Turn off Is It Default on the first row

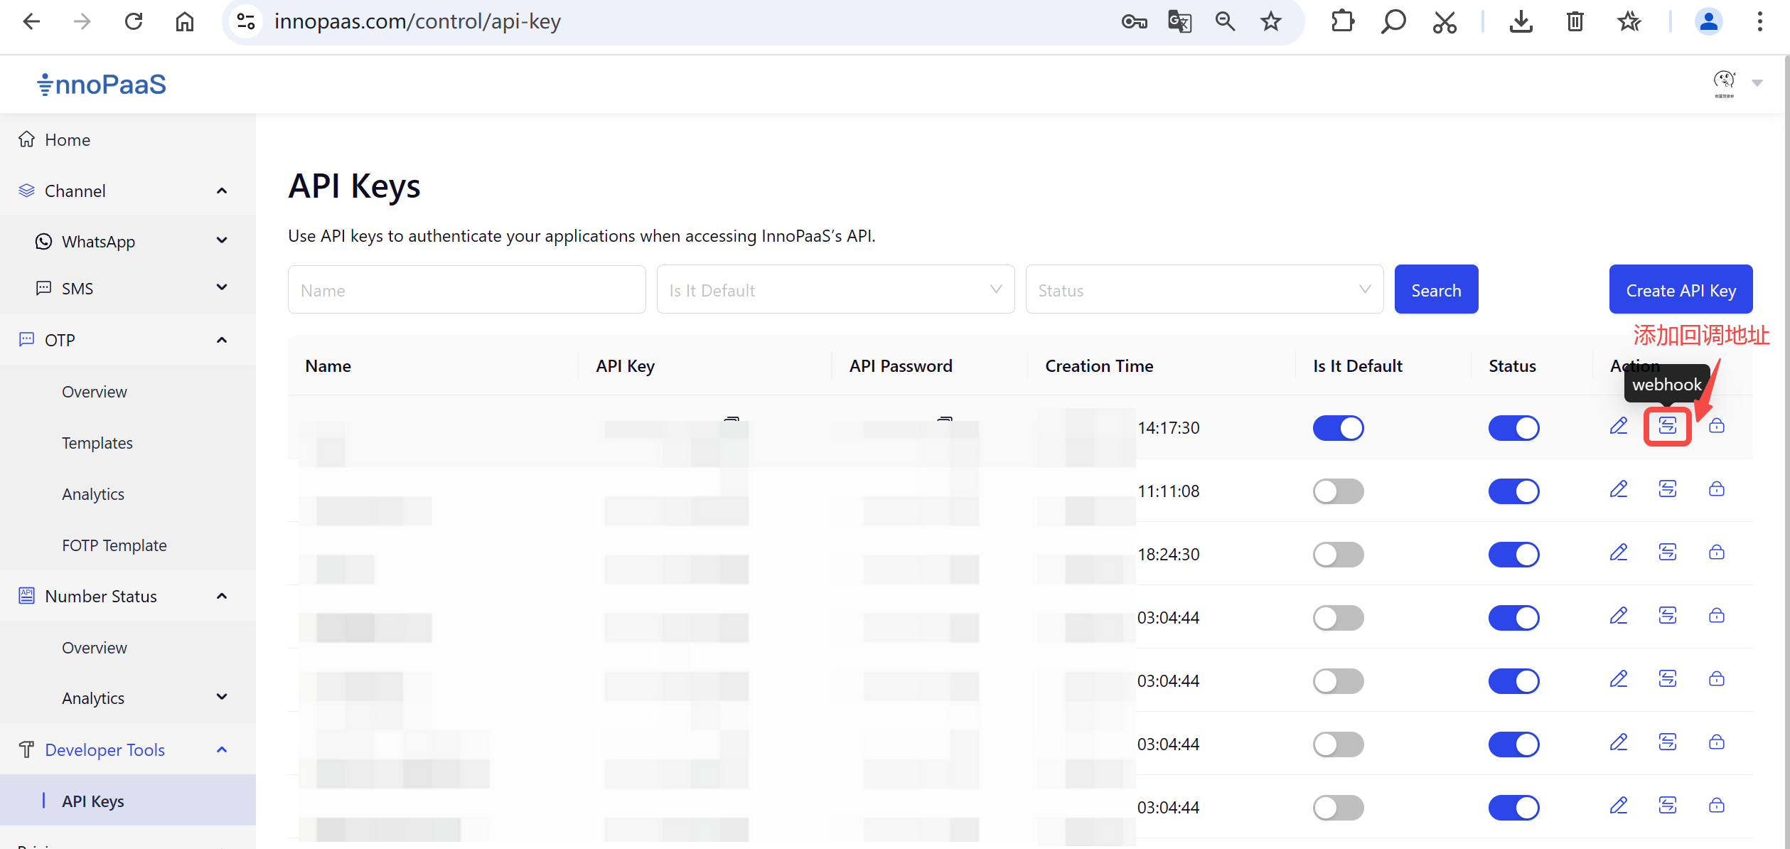(x=1338, y=428)
